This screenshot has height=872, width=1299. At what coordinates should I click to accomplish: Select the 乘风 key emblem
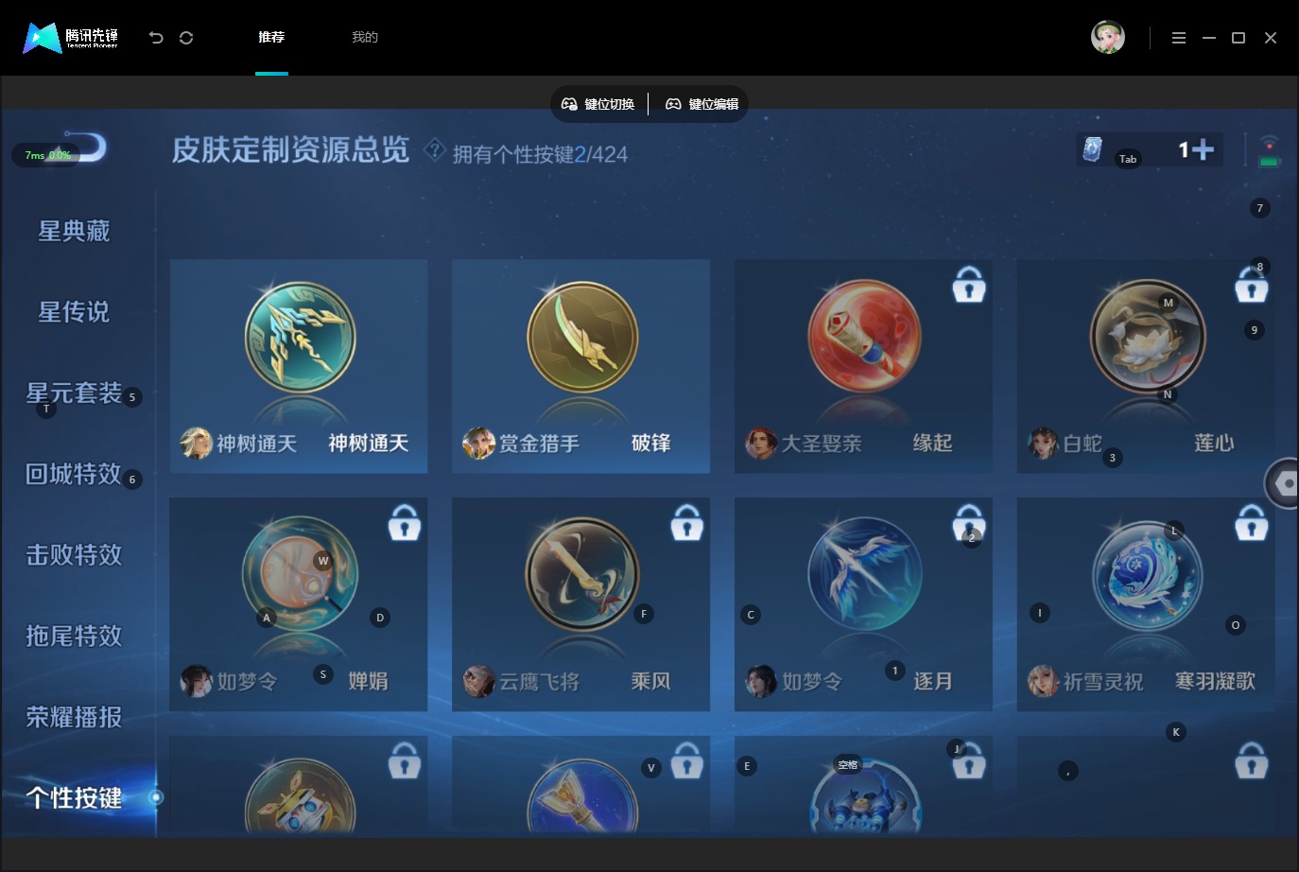coord(582,574)
